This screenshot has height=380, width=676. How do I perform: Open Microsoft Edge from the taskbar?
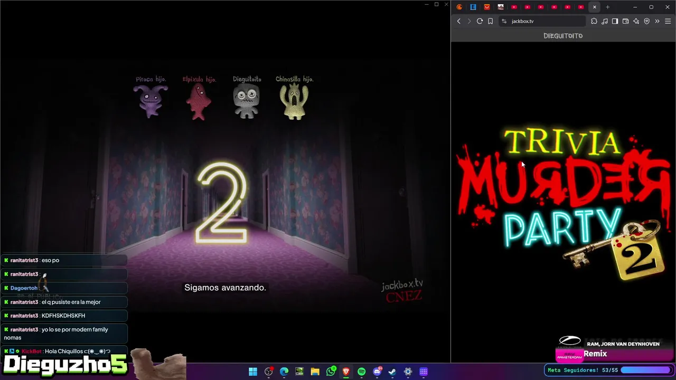[x=284, y=372]
